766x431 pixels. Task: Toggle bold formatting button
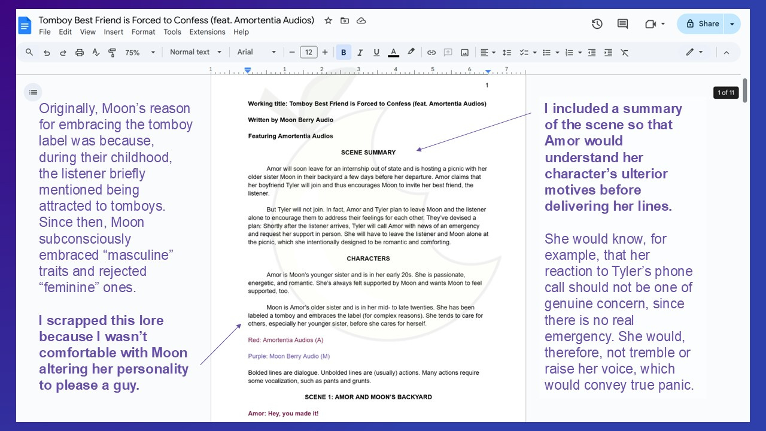pyautogui.click(x=344, y=53)
